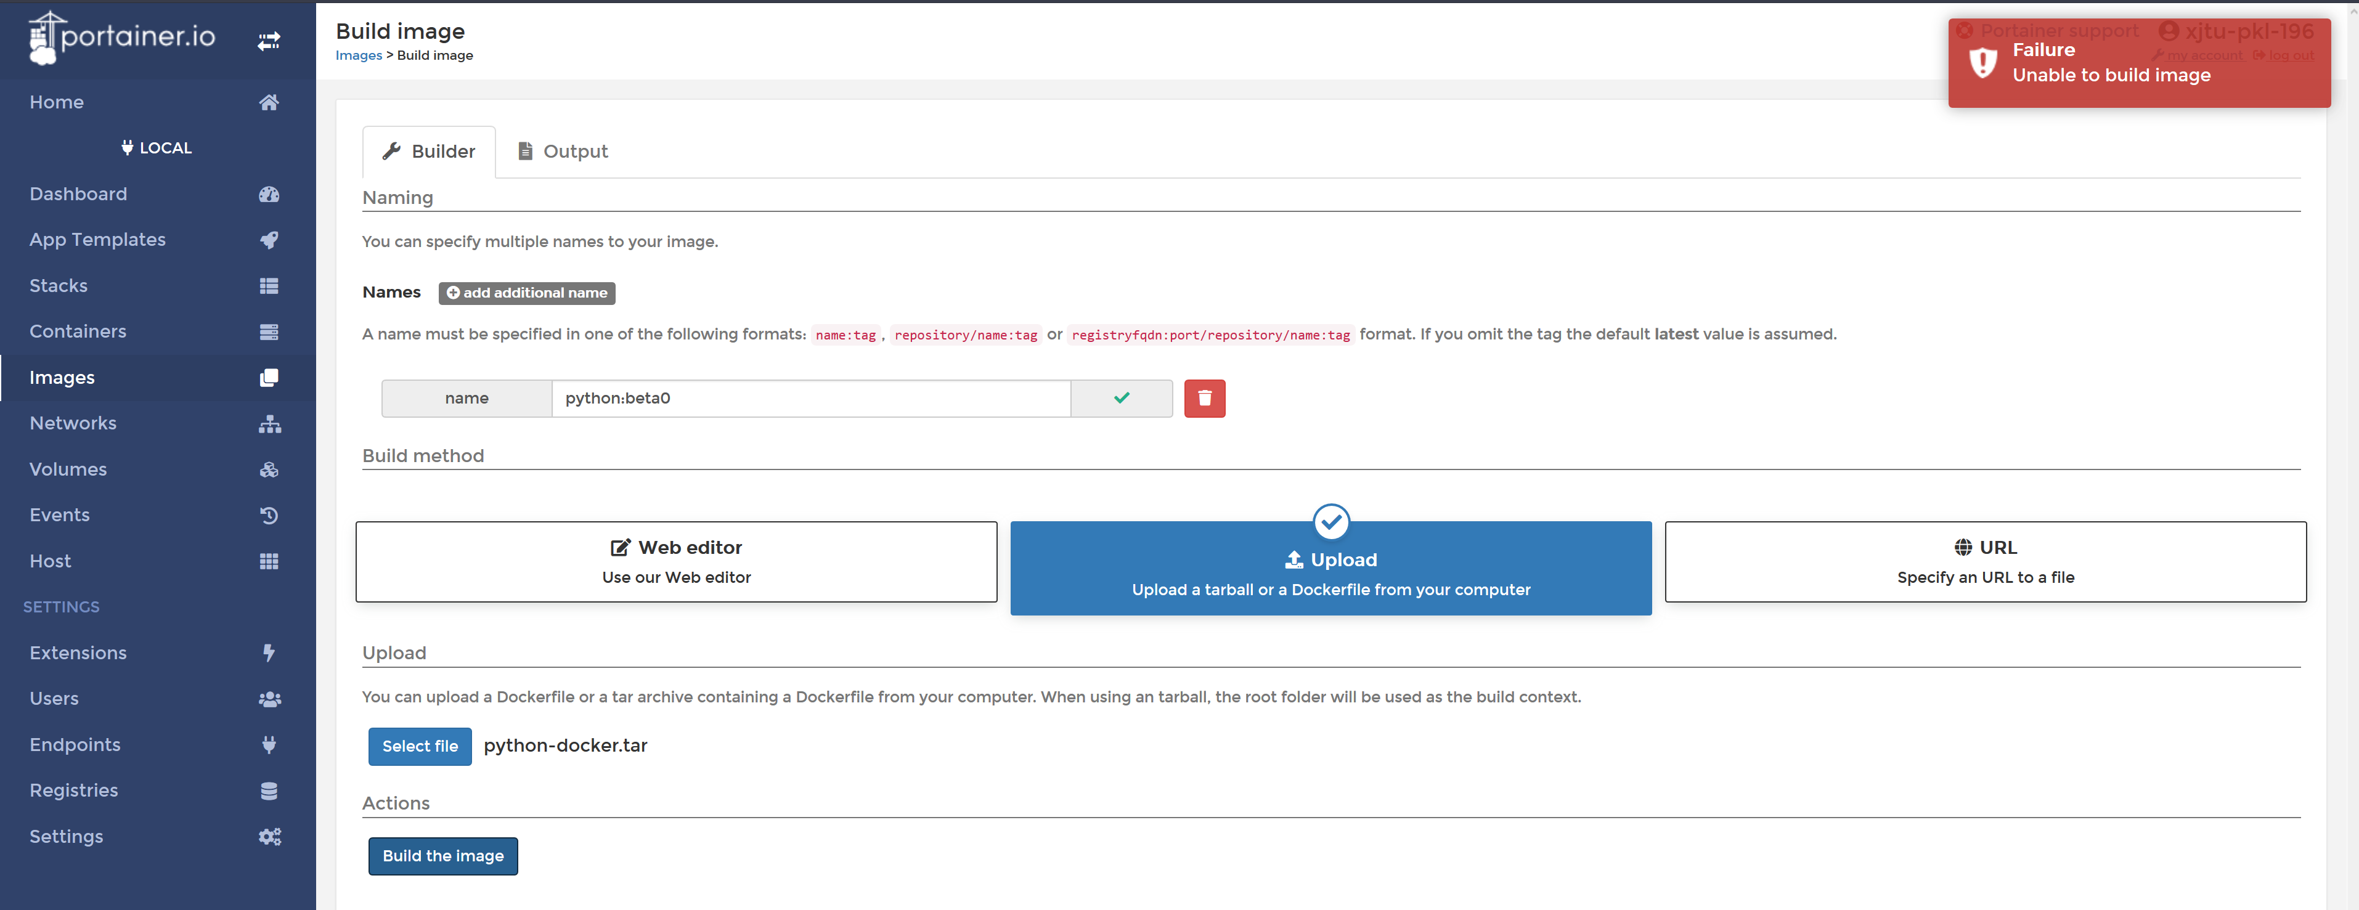This screenshot has height=910, width=2359.
Task: Click the image name input field
Action: (x=810, y=398)
